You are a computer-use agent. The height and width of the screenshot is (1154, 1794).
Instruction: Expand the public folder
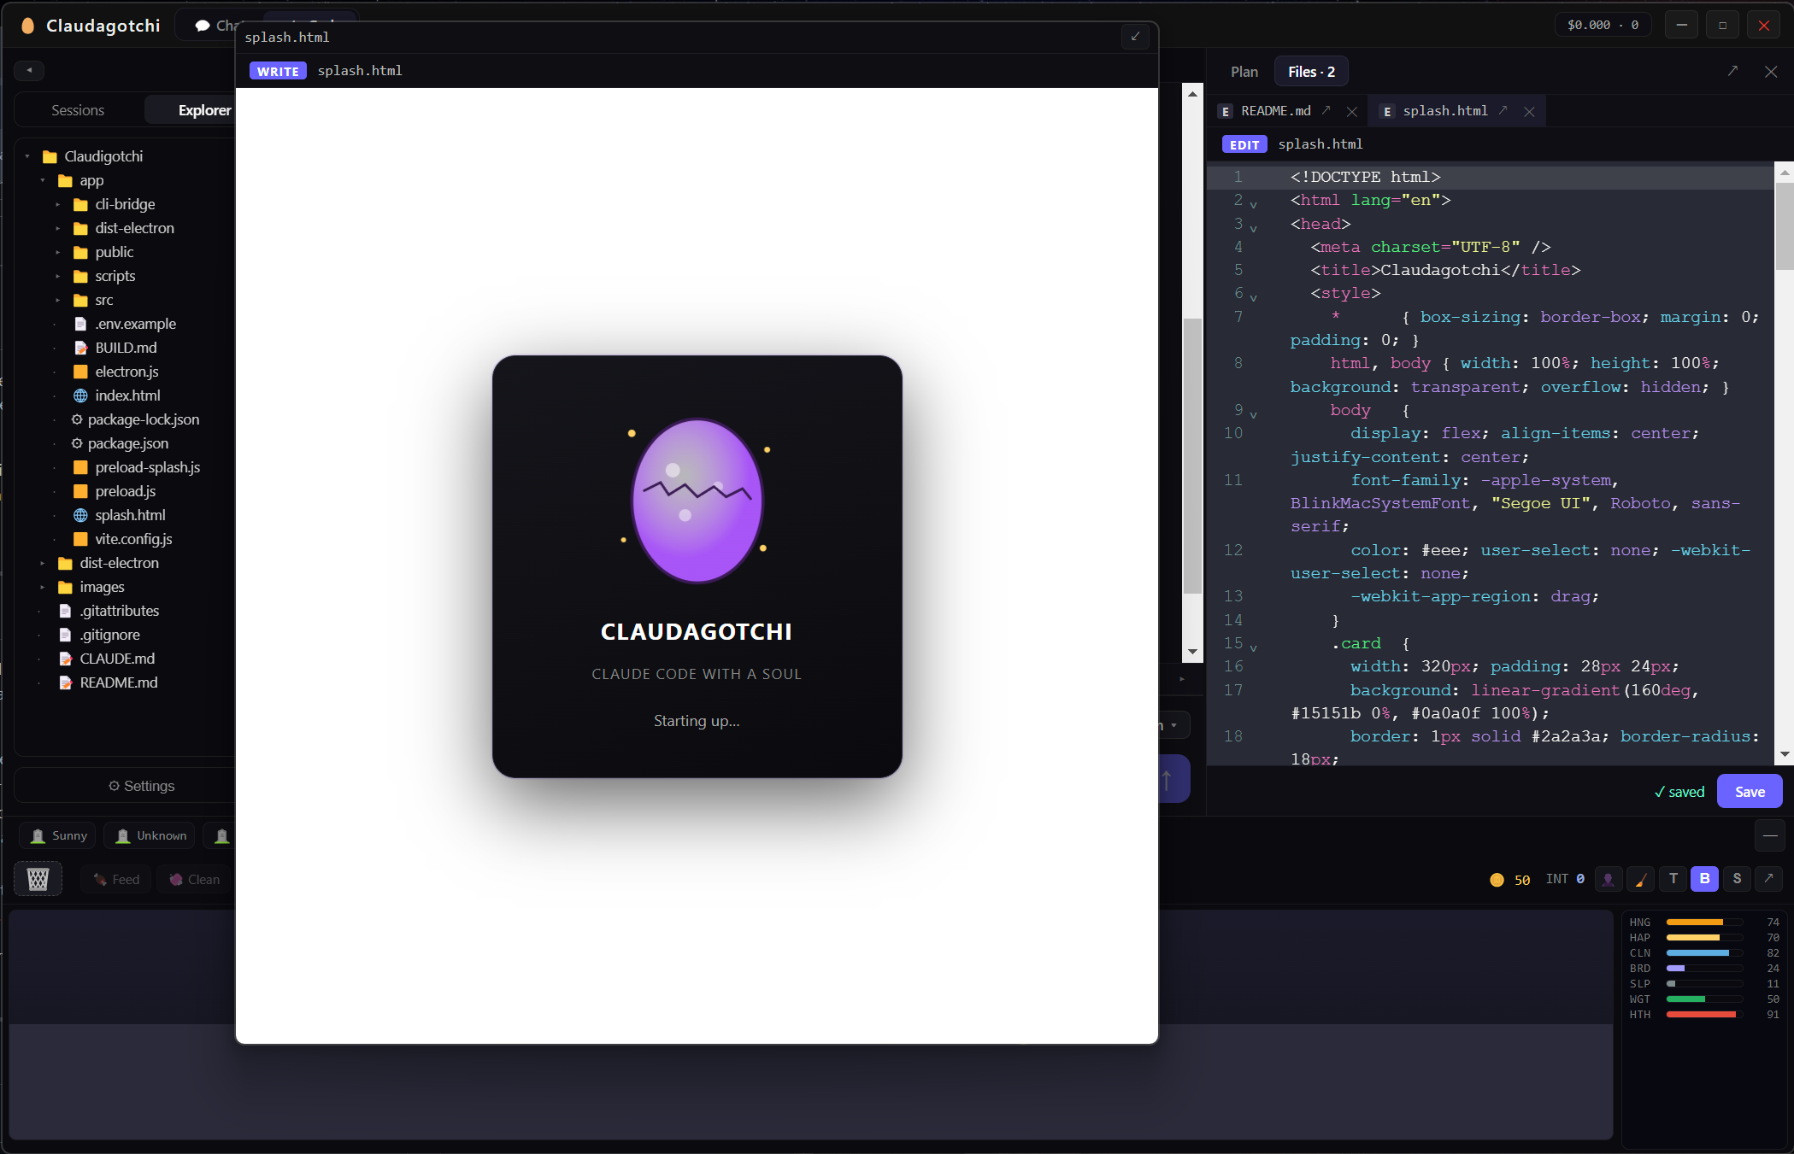[x=58, y=252]
